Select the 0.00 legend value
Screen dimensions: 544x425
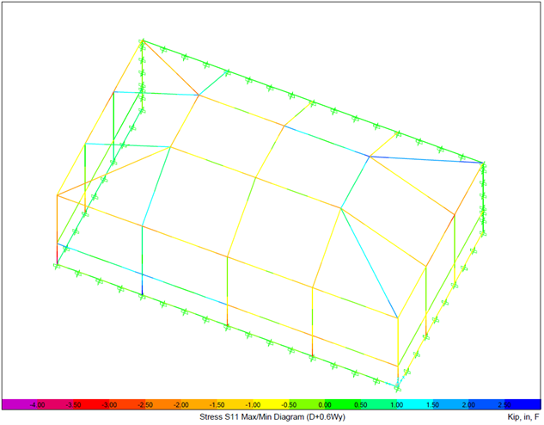point(325,405)
